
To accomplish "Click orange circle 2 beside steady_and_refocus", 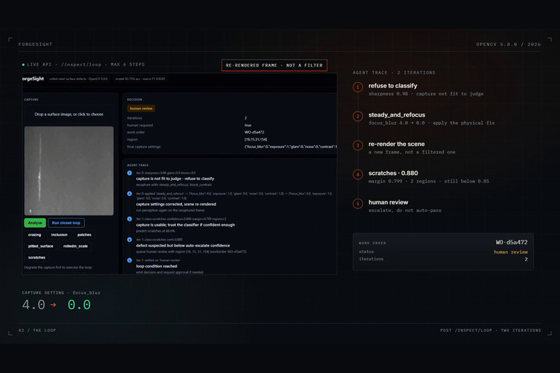I will click(358, 117).
